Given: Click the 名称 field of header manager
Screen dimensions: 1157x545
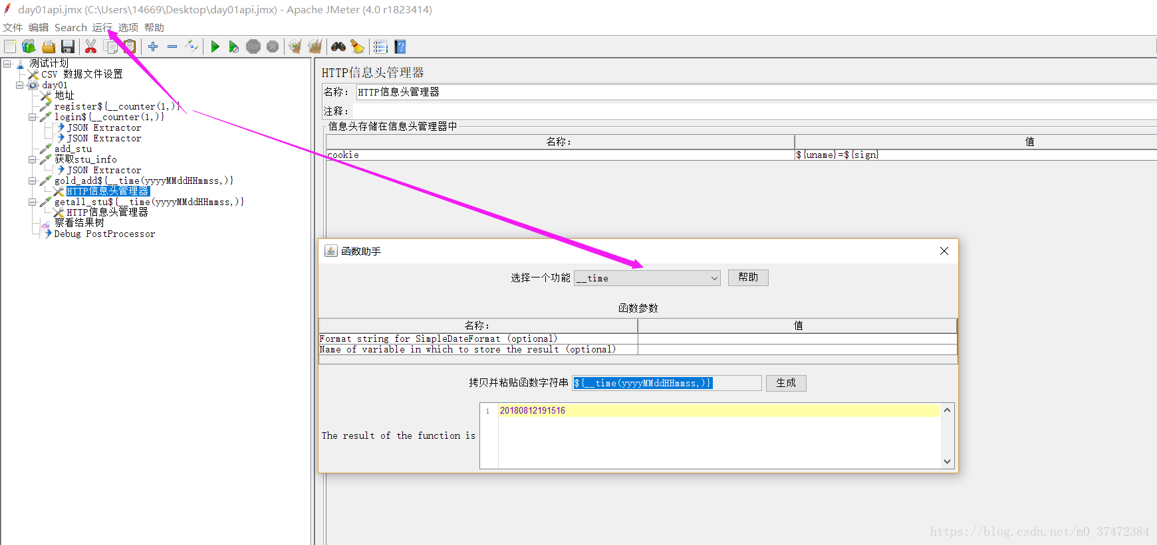Looking at the screenshot, I should click(x=756, y=92).
